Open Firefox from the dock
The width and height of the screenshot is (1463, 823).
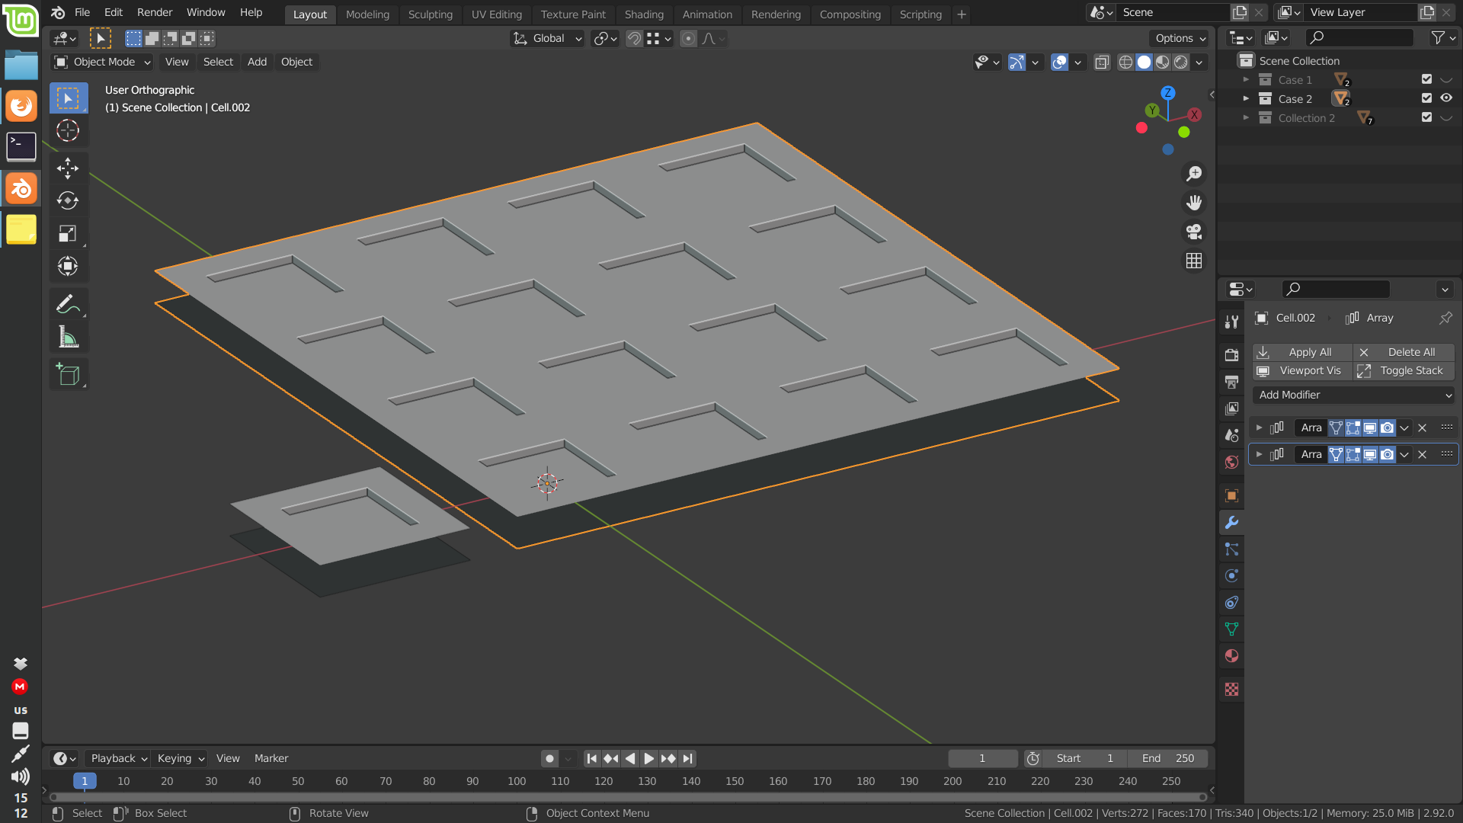(21, 106)
